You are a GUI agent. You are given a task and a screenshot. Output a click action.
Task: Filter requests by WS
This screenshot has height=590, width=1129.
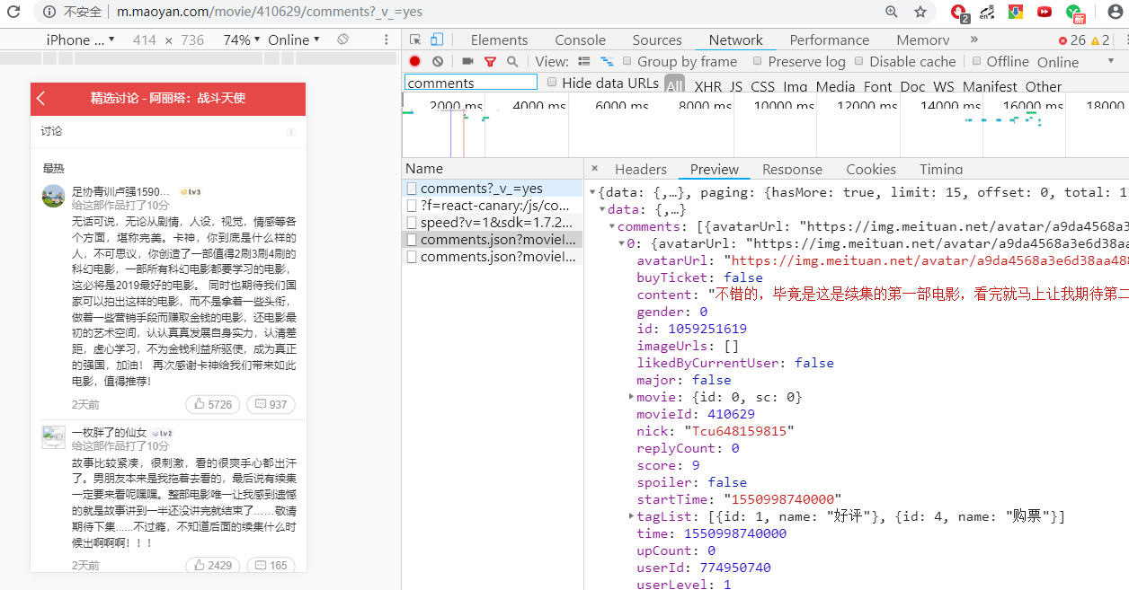pos(944,87)
